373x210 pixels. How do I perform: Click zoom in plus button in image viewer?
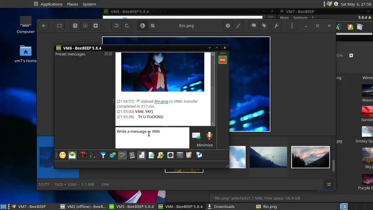click(95, 26)
